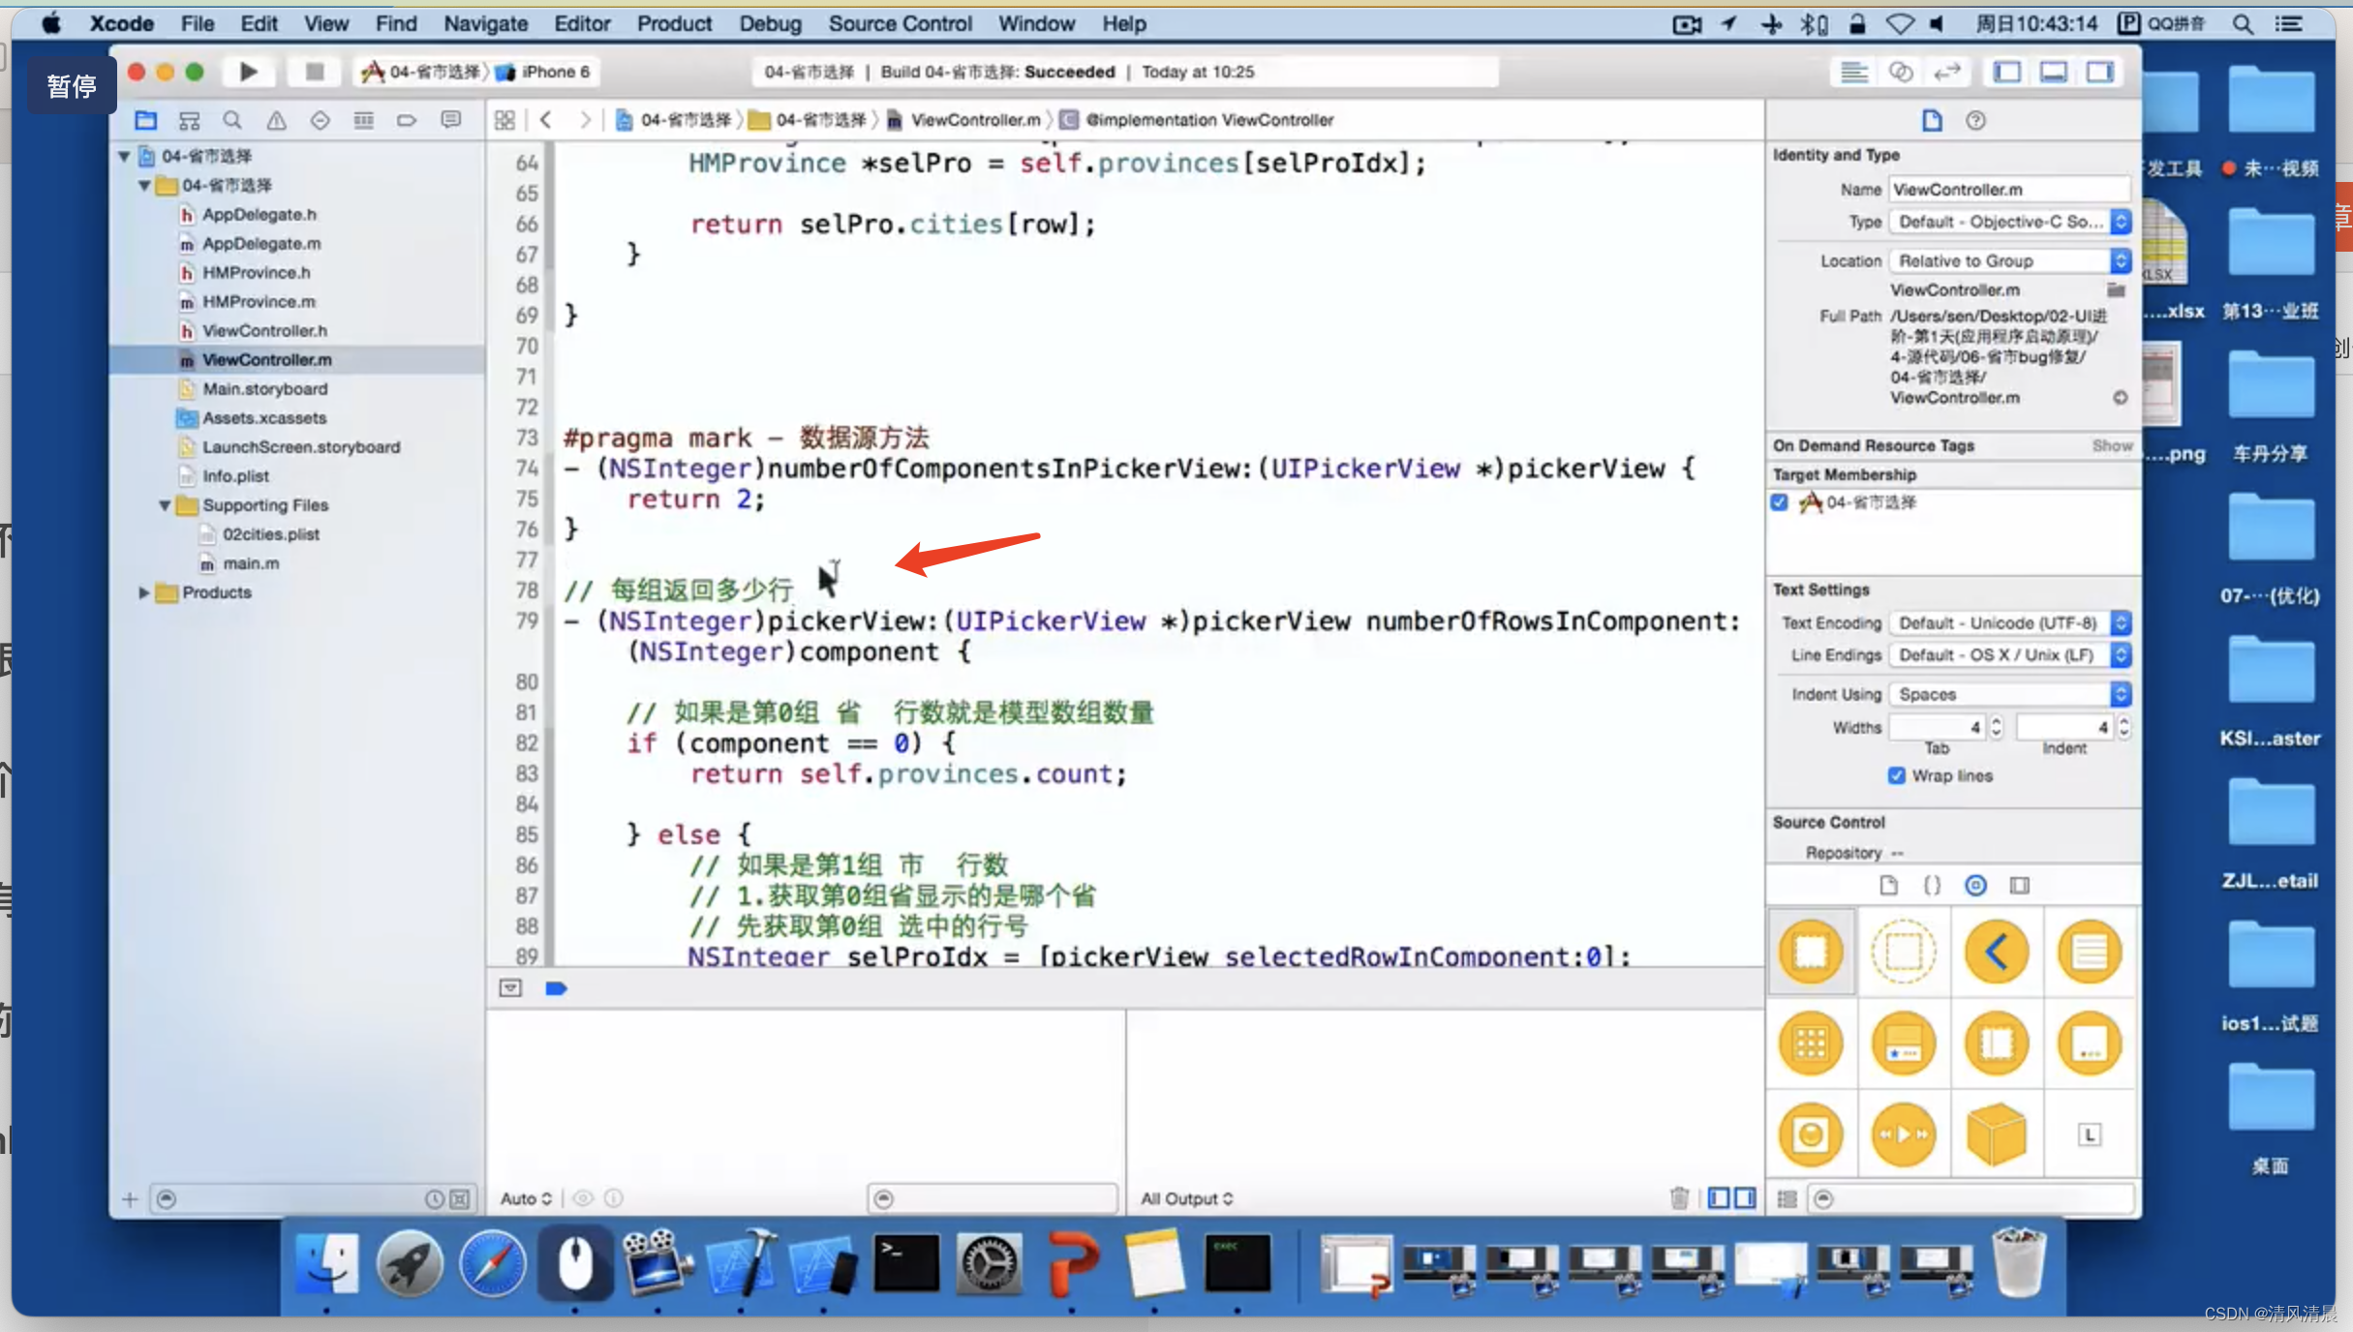This screenshot has width=2353, height=1332.
Task: Click the Run button to build project
Action: (247, 71)
